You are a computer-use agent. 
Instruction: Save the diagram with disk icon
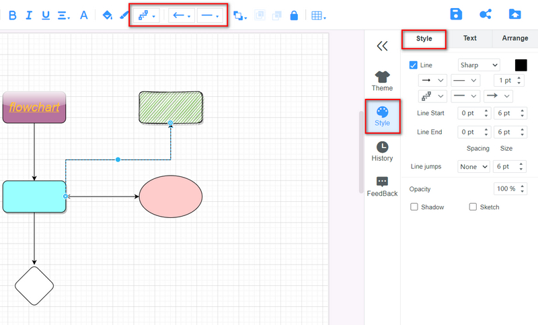456,15
